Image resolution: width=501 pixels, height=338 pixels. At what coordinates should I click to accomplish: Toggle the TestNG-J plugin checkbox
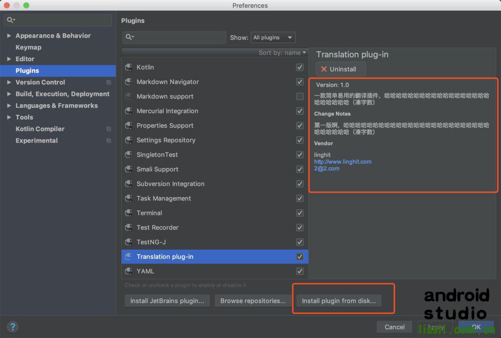[300, 242]
